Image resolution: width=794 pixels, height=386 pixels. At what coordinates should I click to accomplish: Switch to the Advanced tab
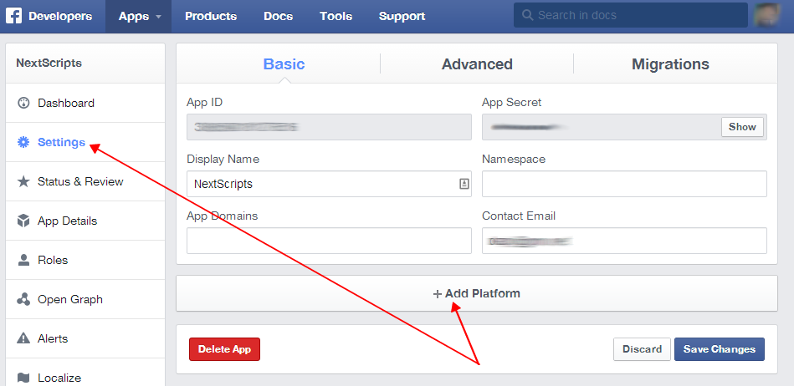click(477, 64)
